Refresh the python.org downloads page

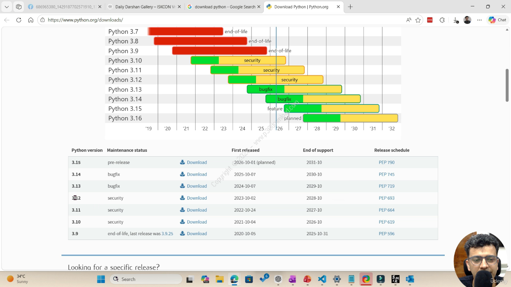[x=19, y=20]
